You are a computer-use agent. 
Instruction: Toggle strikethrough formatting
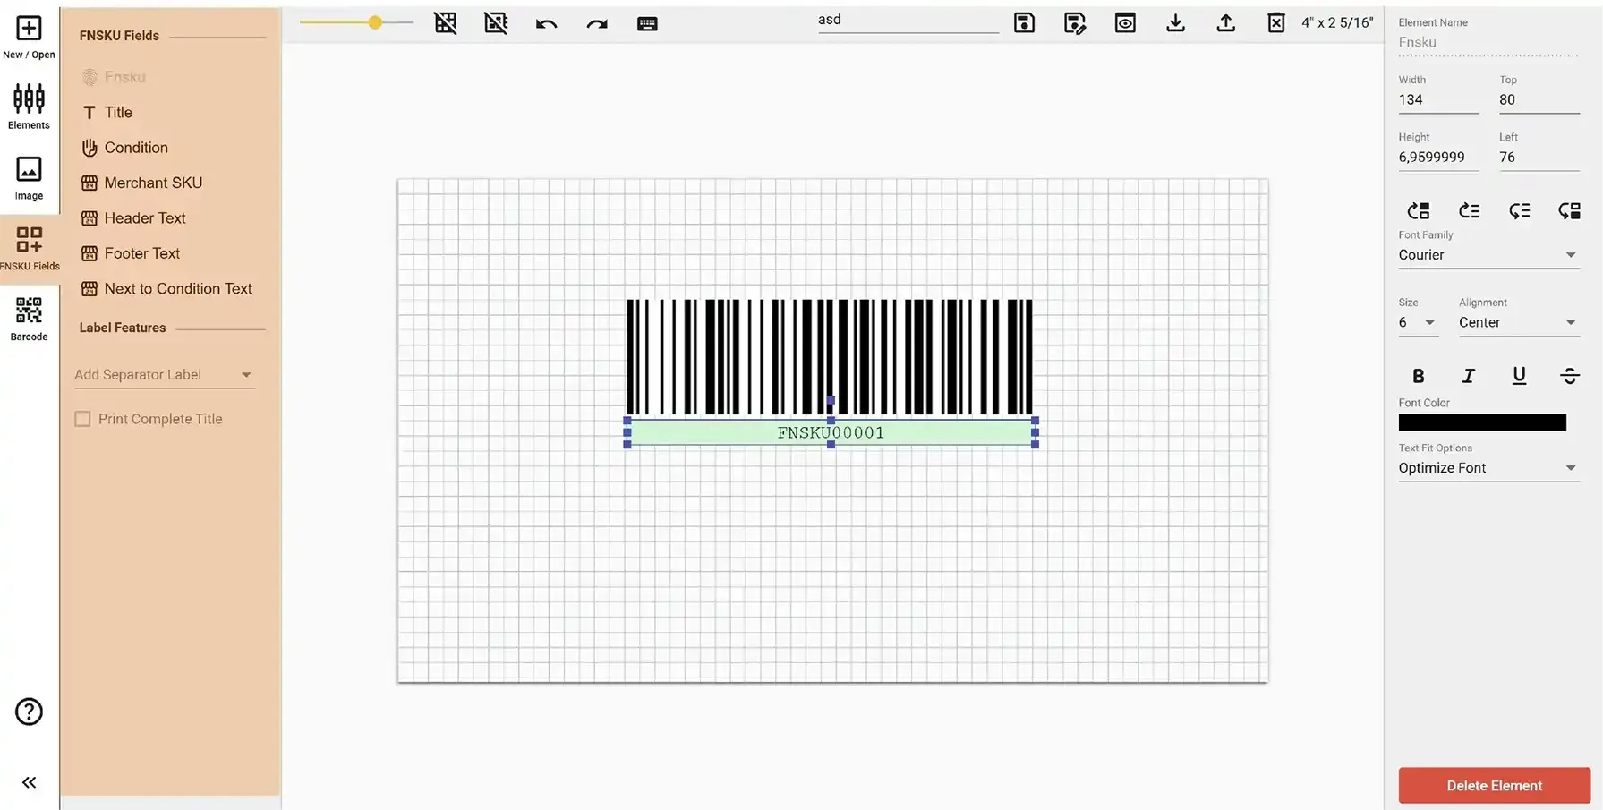coord(1569,376)
